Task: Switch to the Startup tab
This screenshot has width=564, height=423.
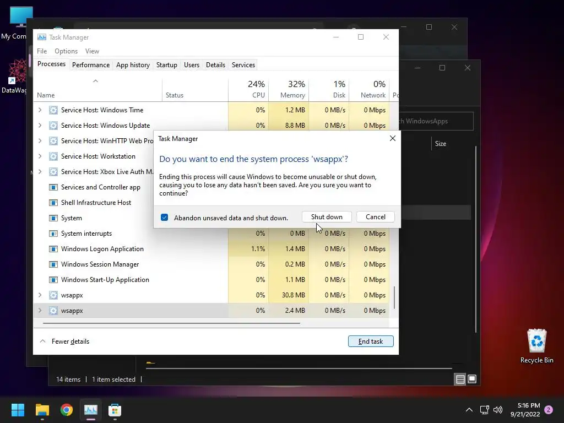Action: tap(166, 65)
